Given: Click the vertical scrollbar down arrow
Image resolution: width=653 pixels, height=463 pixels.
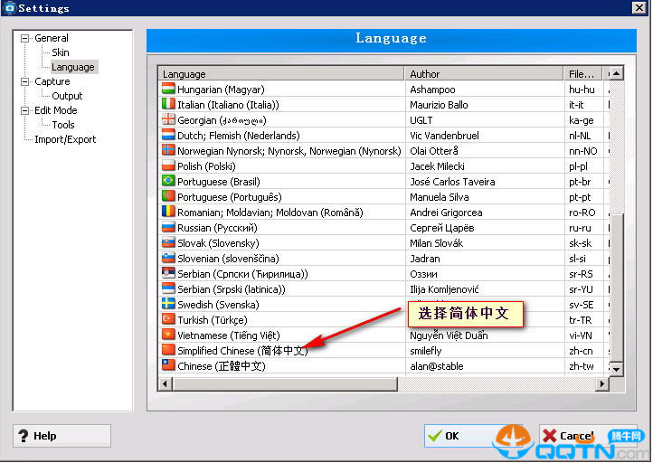Looking at the screenshot, I should [x=617, y=368].
